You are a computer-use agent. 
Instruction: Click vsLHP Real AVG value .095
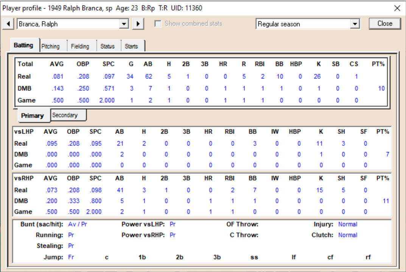(x=51, y=144)
